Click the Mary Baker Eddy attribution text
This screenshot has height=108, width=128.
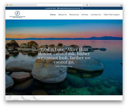(64, 66)
